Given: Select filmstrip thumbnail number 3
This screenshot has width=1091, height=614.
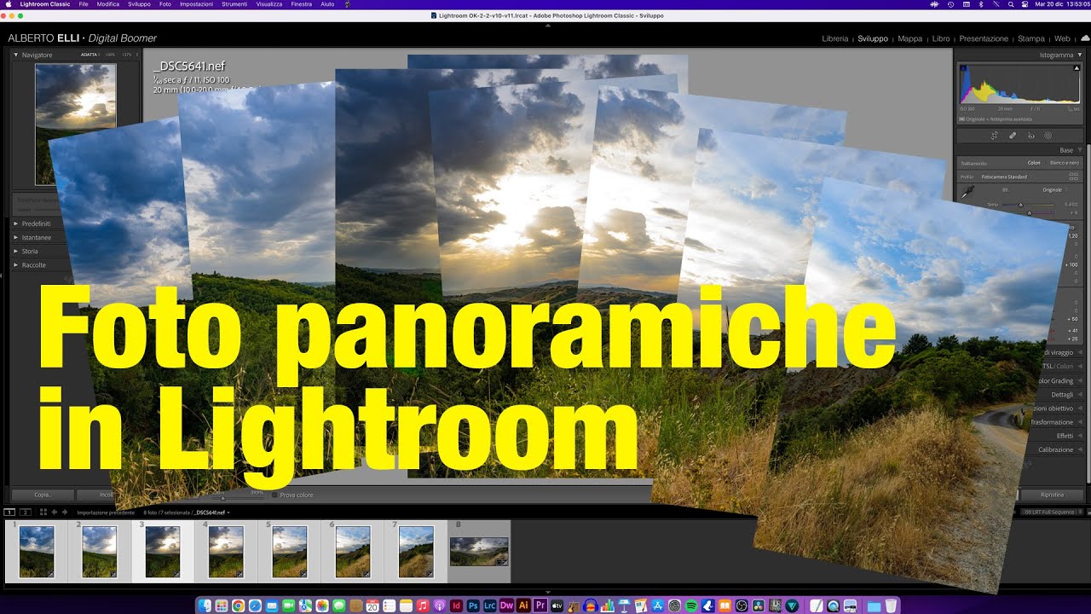Looking at the screenshot, I should click(x=163, y=552).
